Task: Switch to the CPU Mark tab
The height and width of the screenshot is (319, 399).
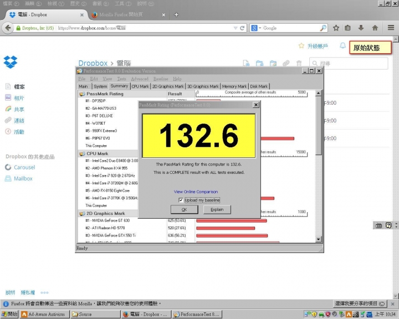Action: (140, 86)
